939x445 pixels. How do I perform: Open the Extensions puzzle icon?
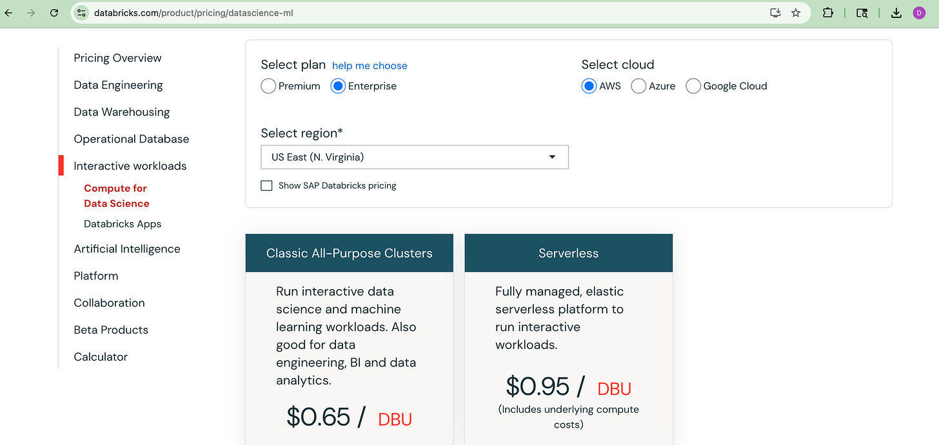pyautogui.click(x=828, y=13)
